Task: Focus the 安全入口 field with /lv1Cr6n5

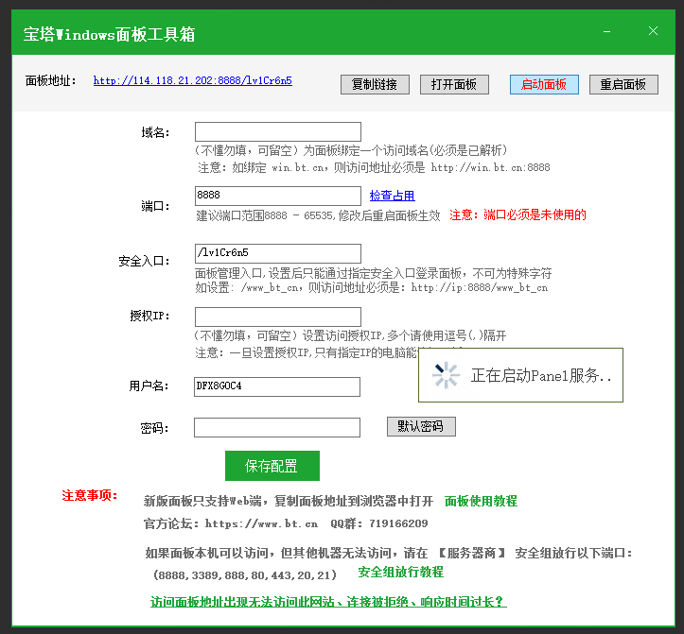Action: [278, 253]
